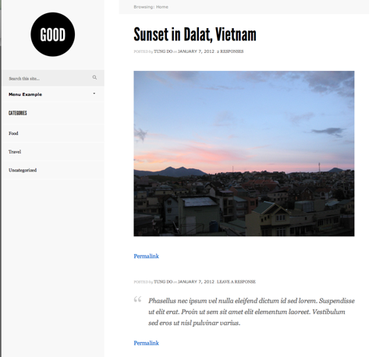Open the '2 Responses' comments link
This screenshot has width=390, height=357.
tap(230, 51)
